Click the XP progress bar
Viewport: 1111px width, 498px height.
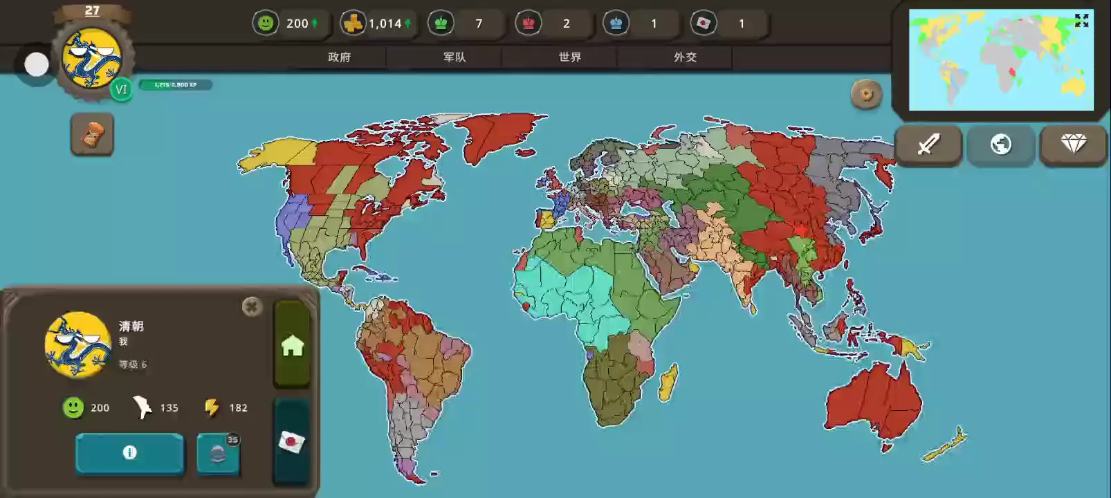pos(176,84)
